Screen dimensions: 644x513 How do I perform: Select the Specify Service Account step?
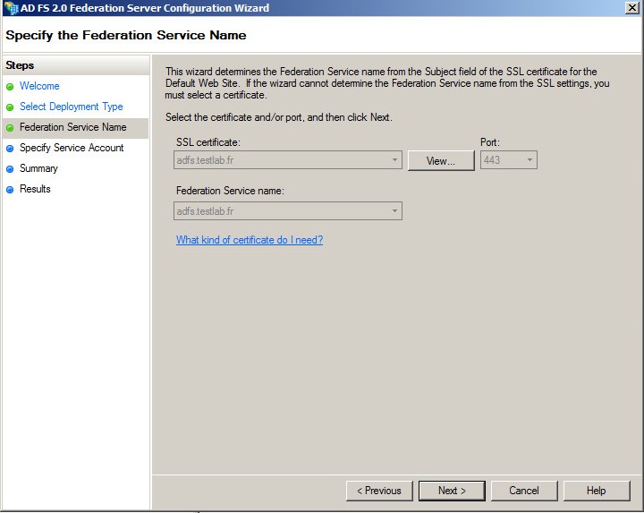(x=72, y=148)
